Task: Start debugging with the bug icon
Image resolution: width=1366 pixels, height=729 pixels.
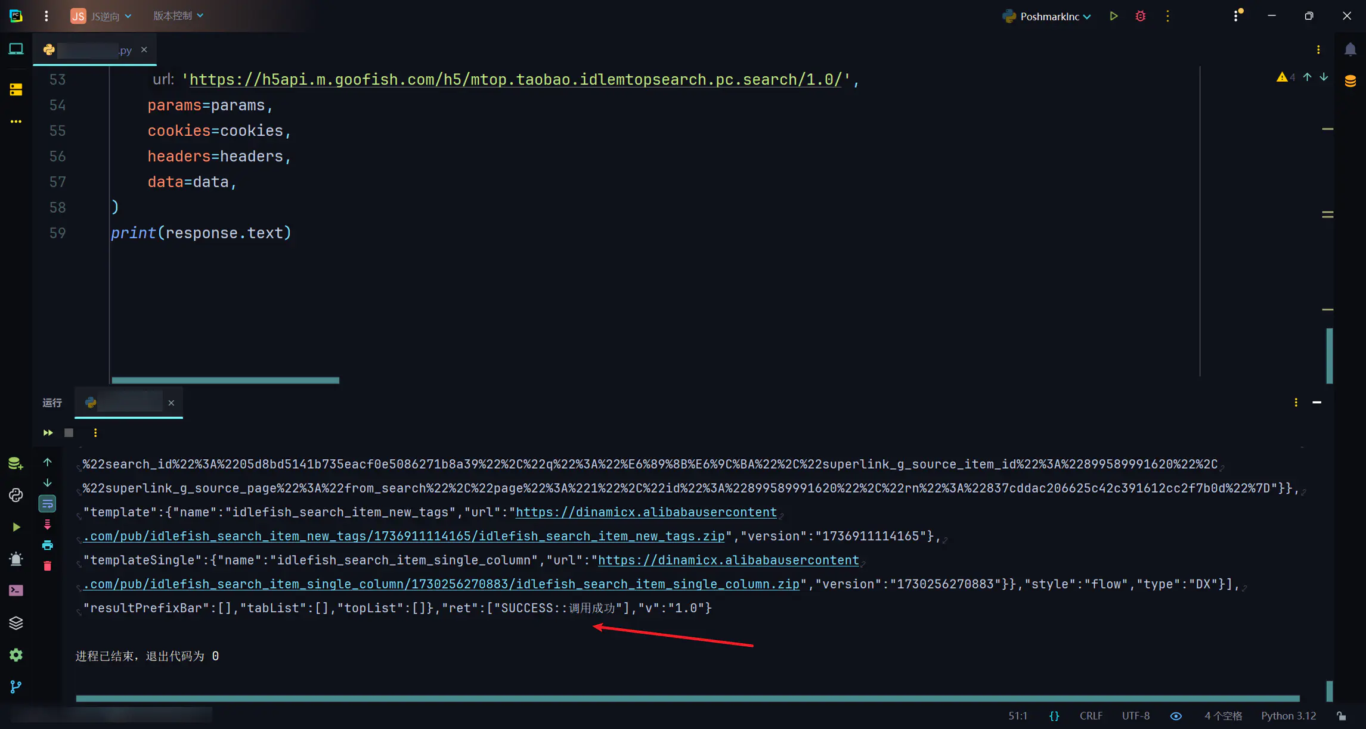Action: 1140,16
